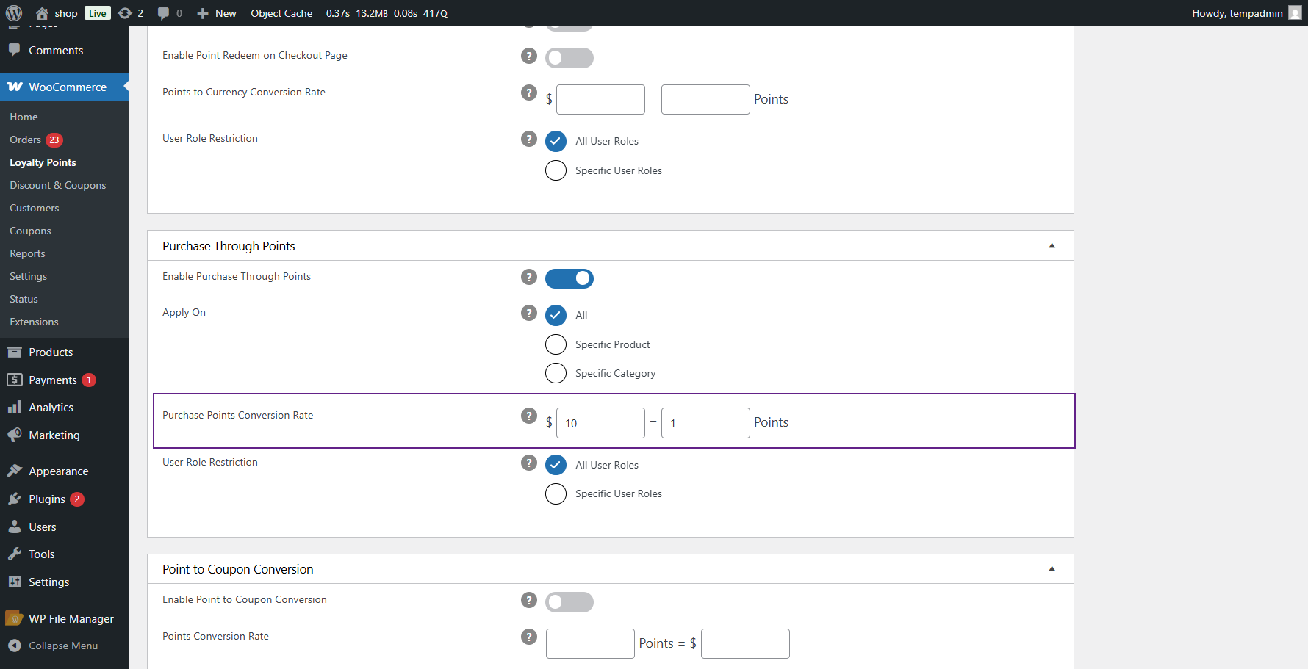Click the dollar amount field showing 10
The image size is (1308, 669).
tap(600, 423)
